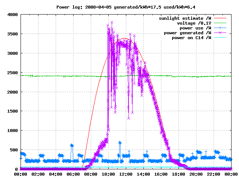This screenshot has height=179, width=239.
Task: Click the y-axis label 3500
Action: tap(12, 34)
